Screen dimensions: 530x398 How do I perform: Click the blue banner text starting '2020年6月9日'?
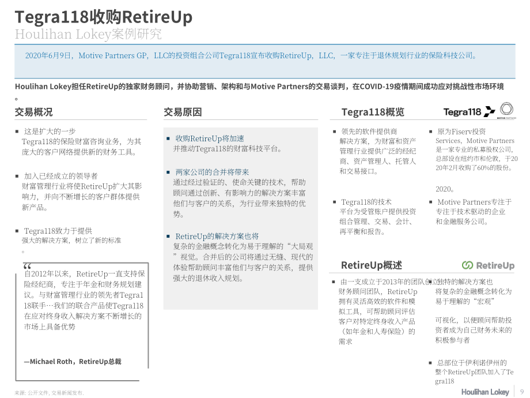251,55
